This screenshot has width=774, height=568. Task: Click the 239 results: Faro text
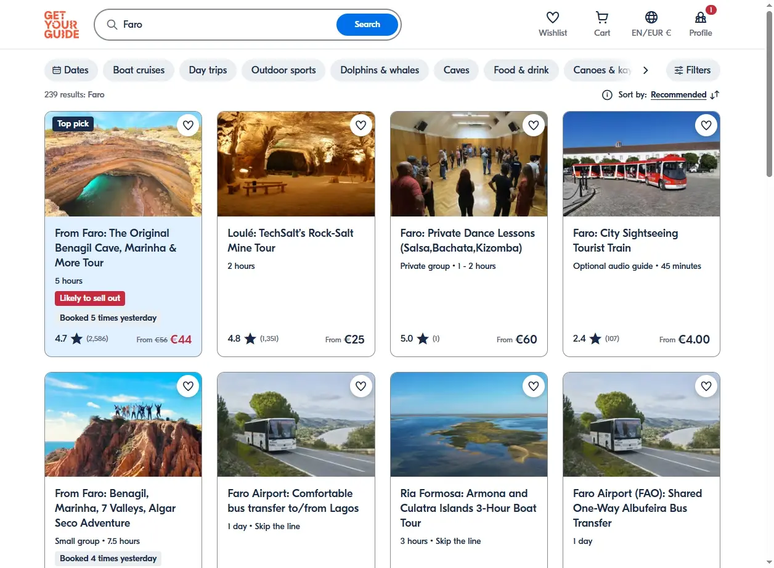(75, 95)
